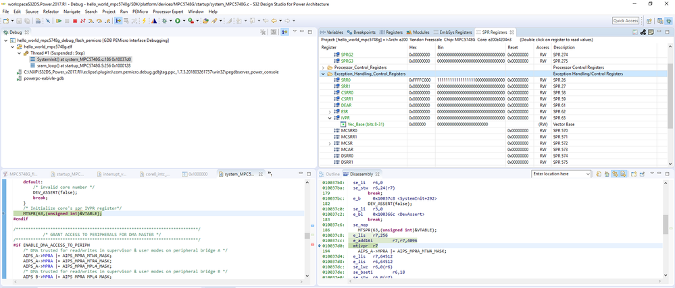Screen dimensions: 675x288
Task: Switch to the EmbSys Registers tab
Action: (x=452, y=32)
